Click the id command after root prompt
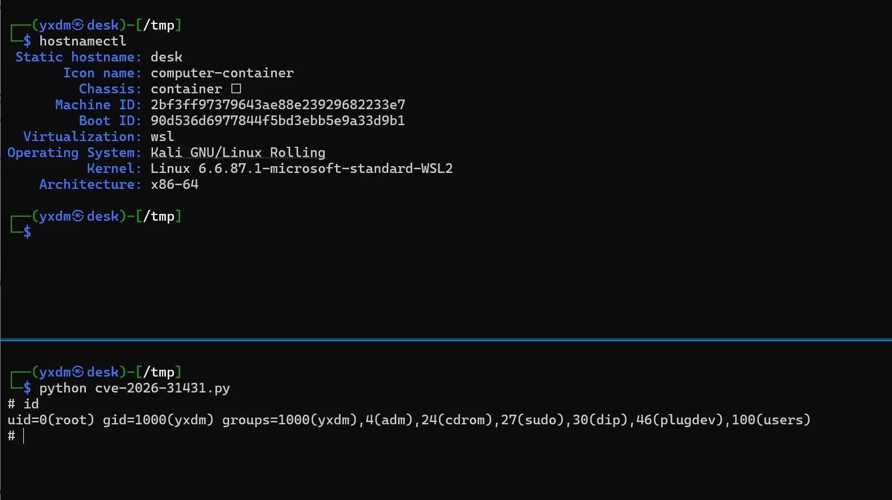This screenshot has height=500, width=892. [x=31, y=404]
